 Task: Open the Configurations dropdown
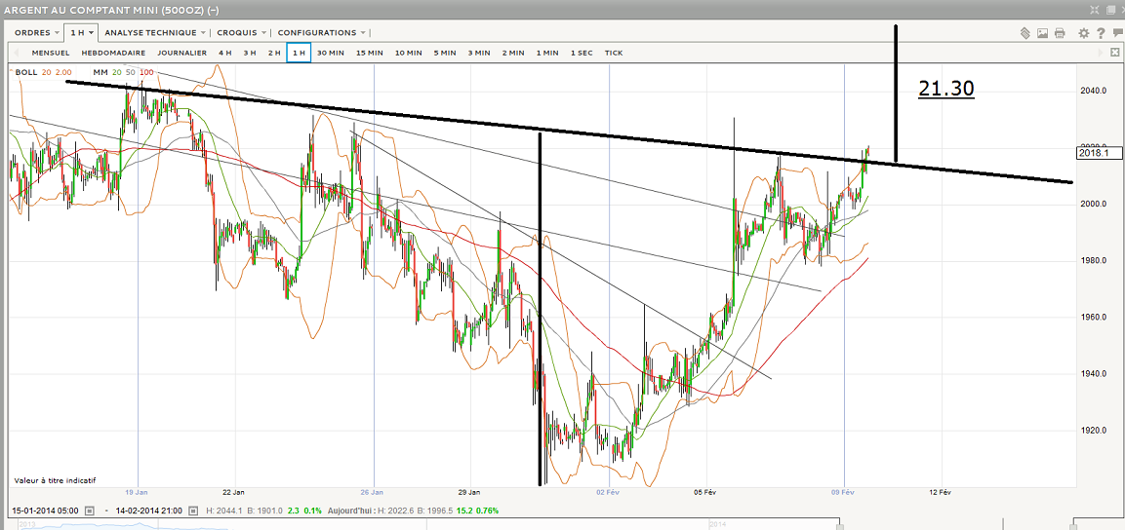[322, 33]
